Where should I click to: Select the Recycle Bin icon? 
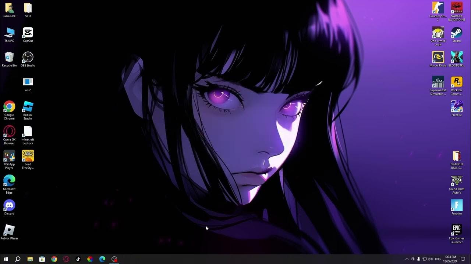tap(9, 59)
